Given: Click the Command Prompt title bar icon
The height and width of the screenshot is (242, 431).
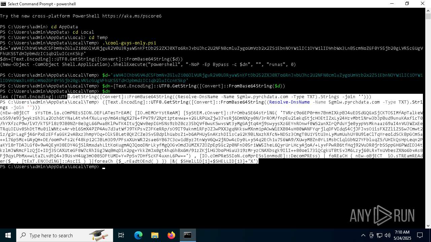Looking at the screenshot, I should (3, 4).
